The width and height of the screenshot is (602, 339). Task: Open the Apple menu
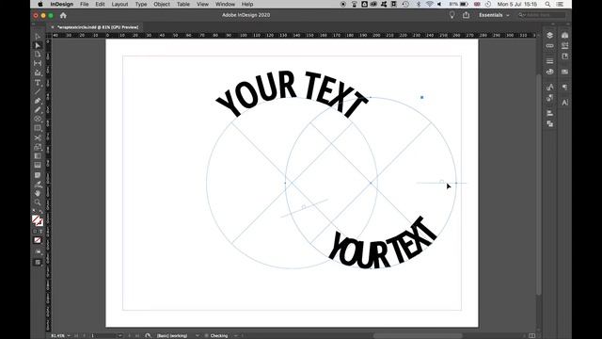(40, 4)
